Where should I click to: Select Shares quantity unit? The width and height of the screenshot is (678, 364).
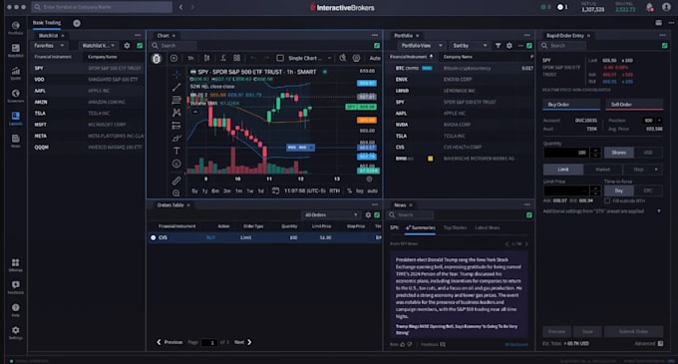619,153
